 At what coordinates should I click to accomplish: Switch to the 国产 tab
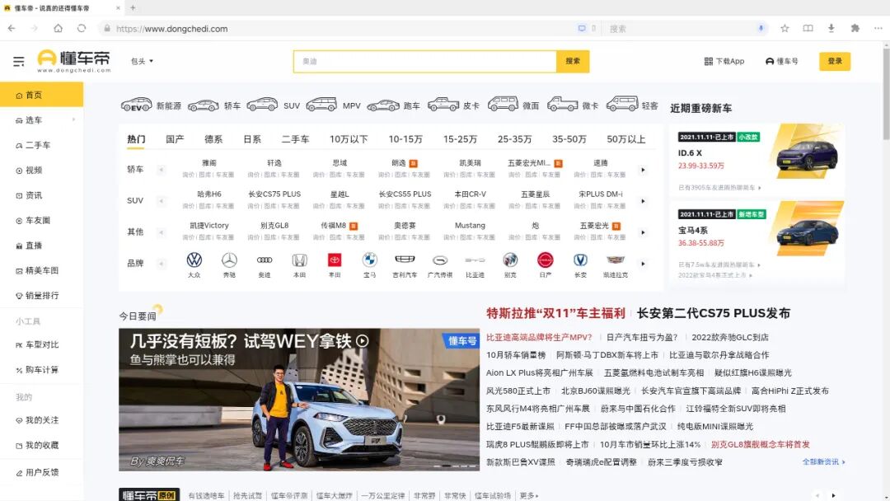tap(175, 139)
